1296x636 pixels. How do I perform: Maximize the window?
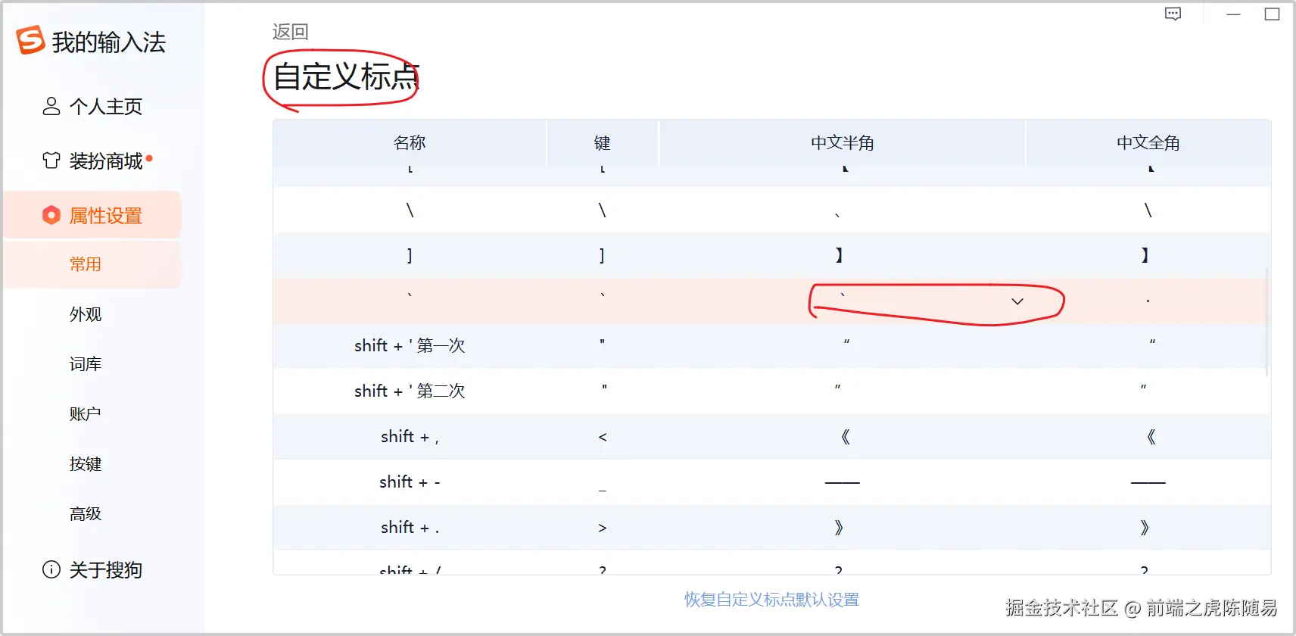(x=1273, y=14)
